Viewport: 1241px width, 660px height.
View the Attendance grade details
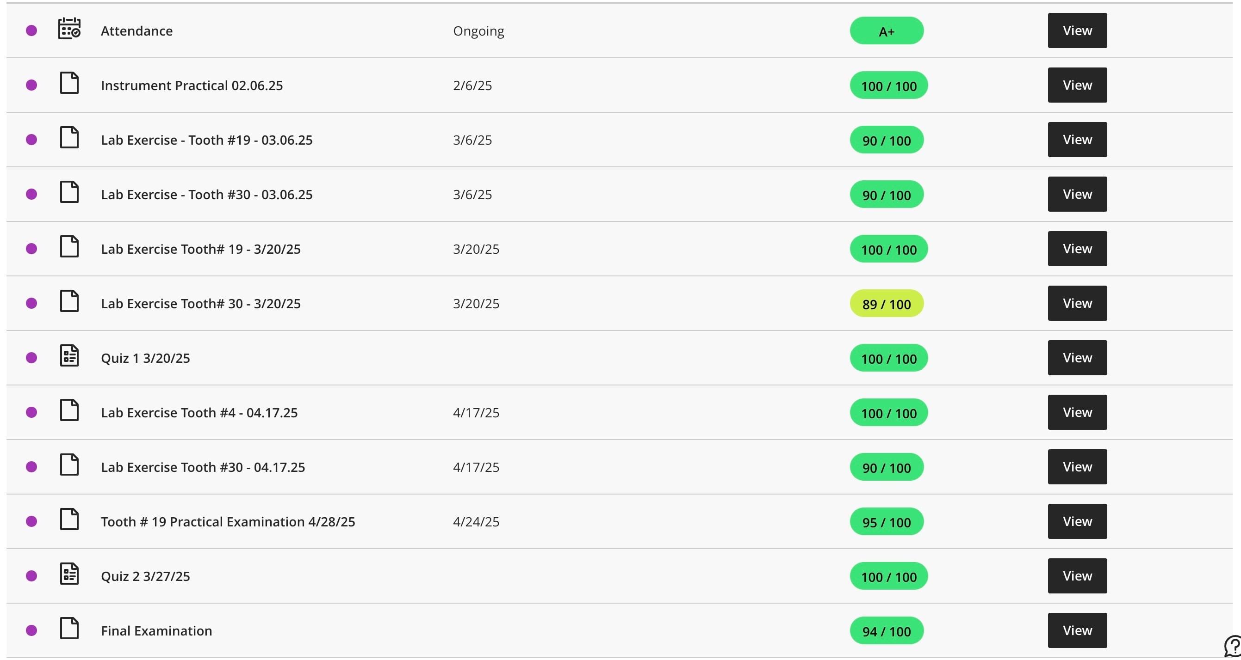click(1077, 31)
